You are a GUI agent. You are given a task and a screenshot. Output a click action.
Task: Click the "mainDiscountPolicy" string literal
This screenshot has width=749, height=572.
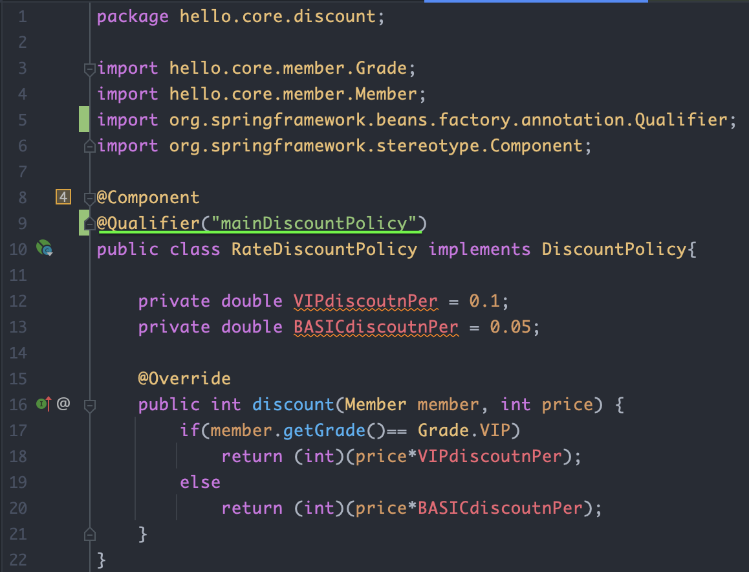[x=313, y=223]
